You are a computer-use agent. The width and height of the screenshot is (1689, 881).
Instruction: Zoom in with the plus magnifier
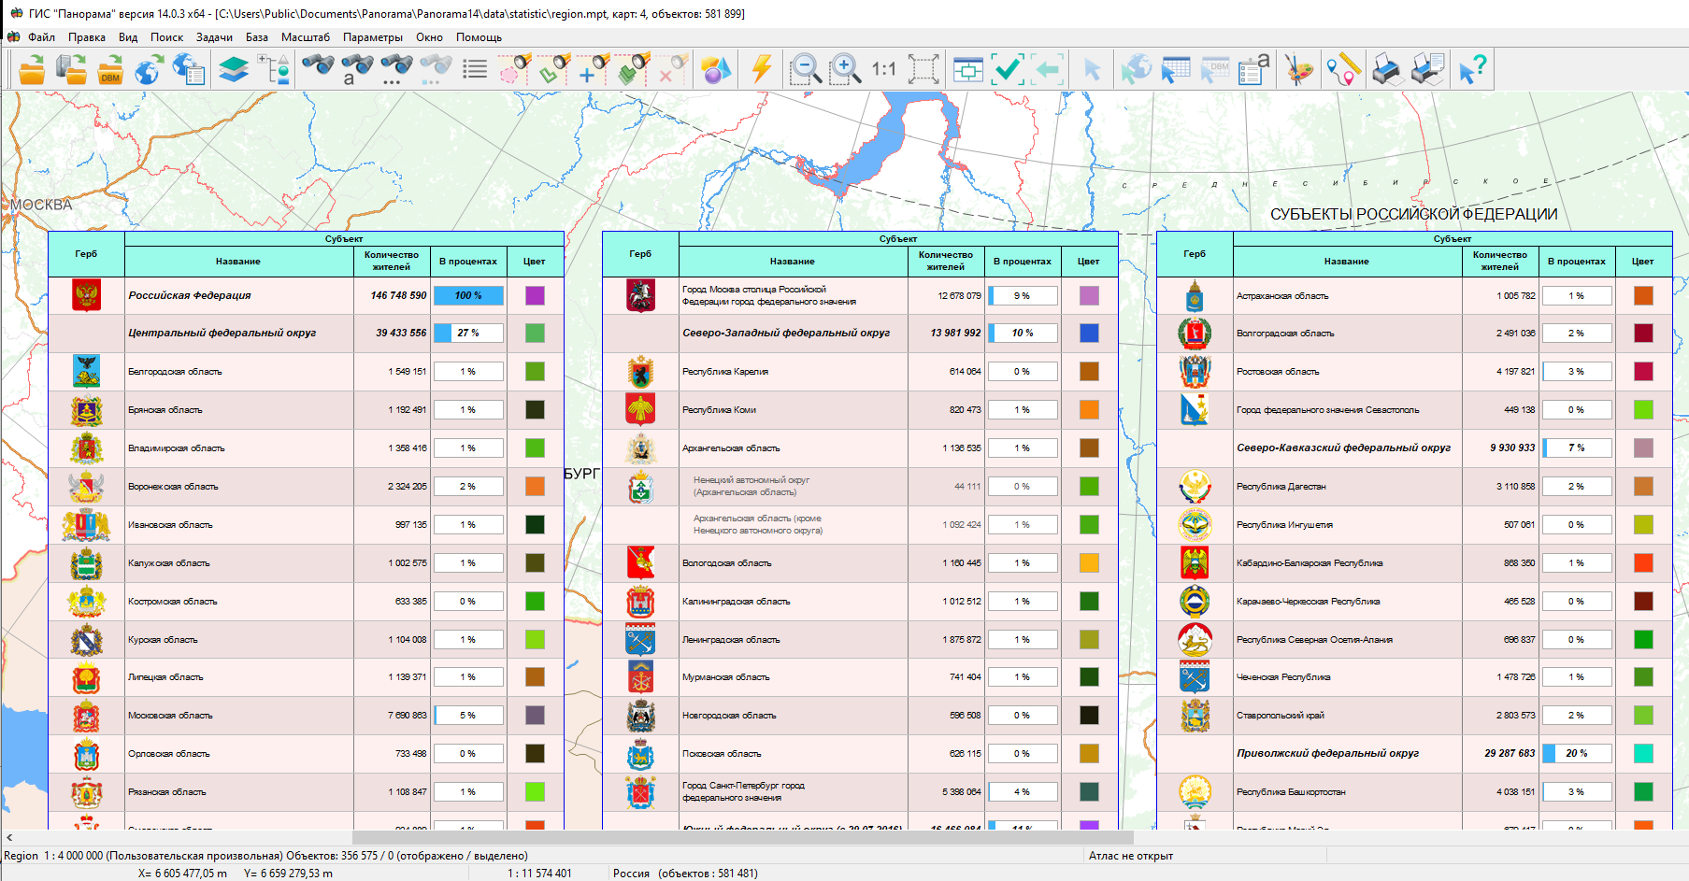point(845,70)
